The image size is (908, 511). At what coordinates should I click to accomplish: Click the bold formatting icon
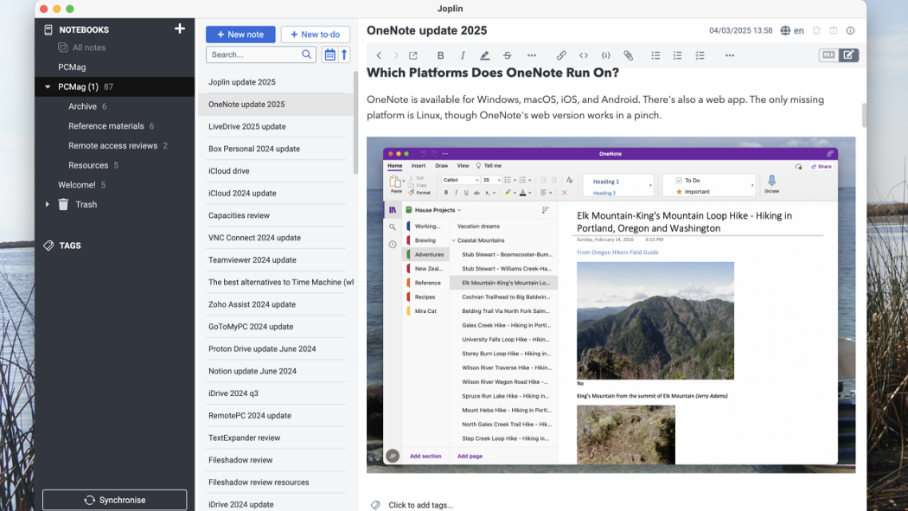click(441, 55)
